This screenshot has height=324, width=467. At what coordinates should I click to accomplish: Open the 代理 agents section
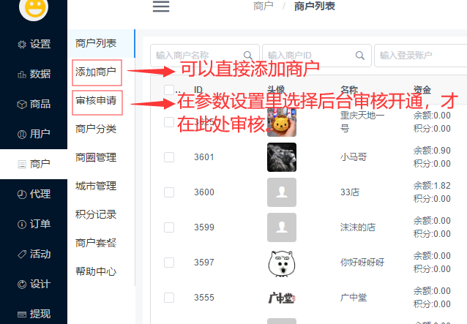[x=34, y=194]
